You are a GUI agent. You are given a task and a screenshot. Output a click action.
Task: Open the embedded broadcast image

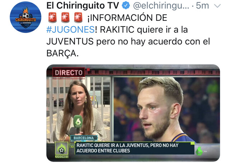coord(133,113)
